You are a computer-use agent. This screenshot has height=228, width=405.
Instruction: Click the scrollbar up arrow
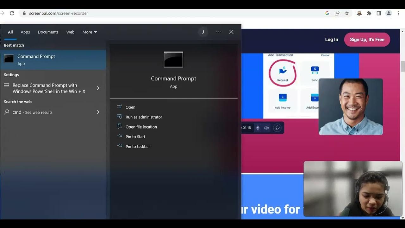[x=403, y=32]
